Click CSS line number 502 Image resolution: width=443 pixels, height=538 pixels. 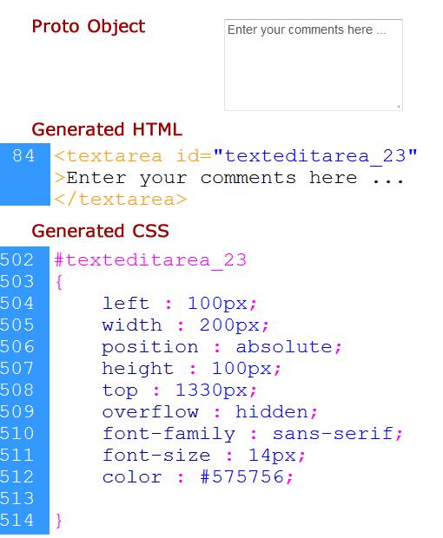[17, 259]
